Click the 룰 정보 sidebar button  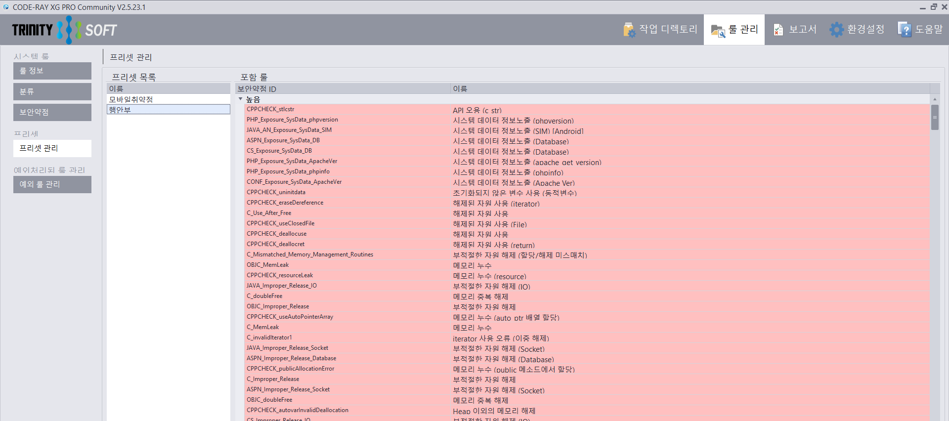[x=52, y=71]
